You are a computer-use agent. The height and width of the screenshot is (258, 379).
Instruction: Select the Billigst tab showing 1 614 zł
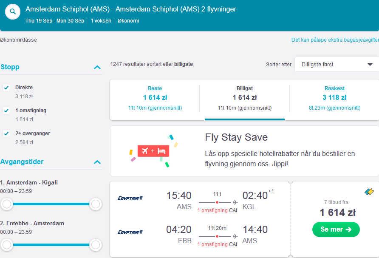pyautogui.click(x=245, y=98)
